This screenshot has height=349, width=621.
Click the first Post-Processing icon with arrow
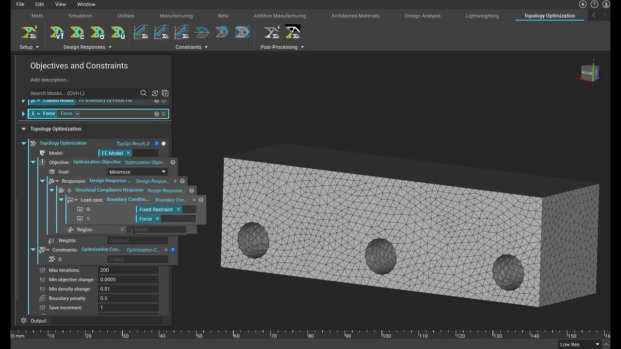[272, 32]
